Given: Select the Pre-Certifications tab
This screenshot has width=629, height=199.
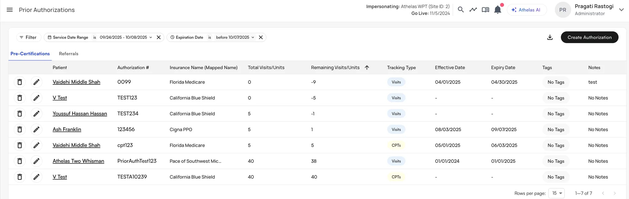Looking at the screenshot, I should tap(30, 54).
